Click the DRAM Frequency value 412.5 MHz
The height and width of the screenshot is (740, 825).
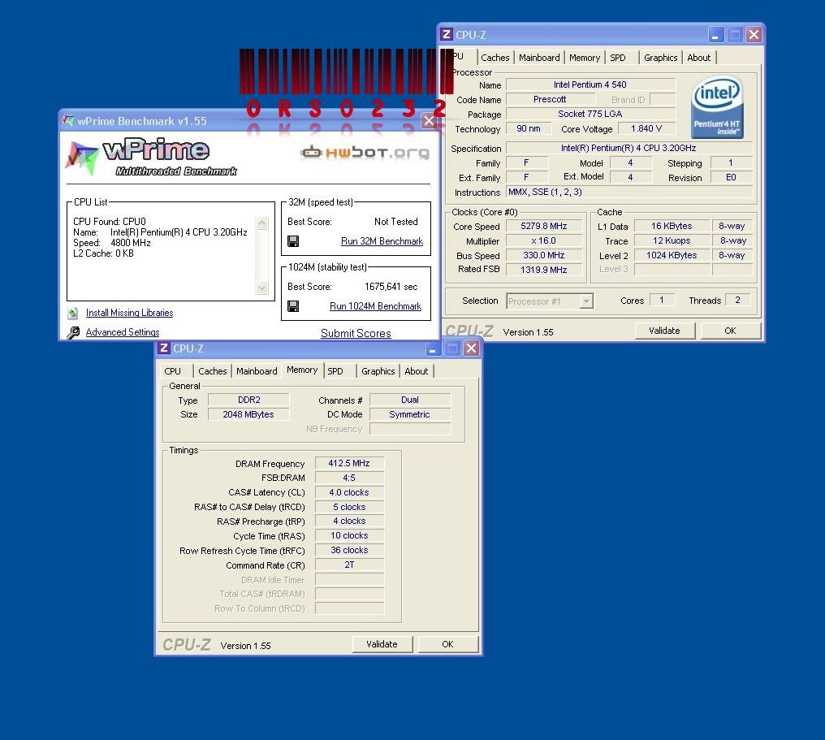(349, 463)
